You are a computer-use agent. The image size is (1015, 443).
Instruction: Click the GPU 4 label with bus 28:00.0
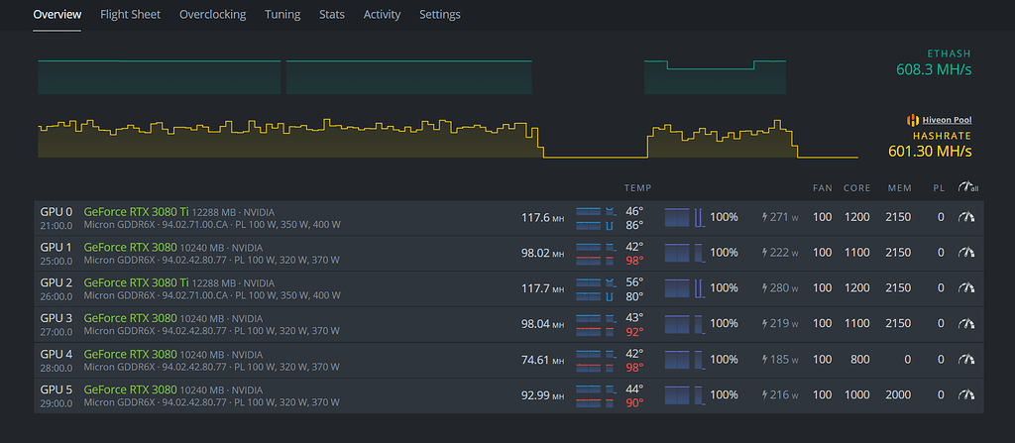click(x=56, y=361)
